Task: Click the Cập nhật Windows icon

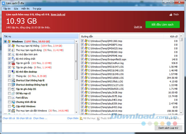Action: tap(13, 106)
